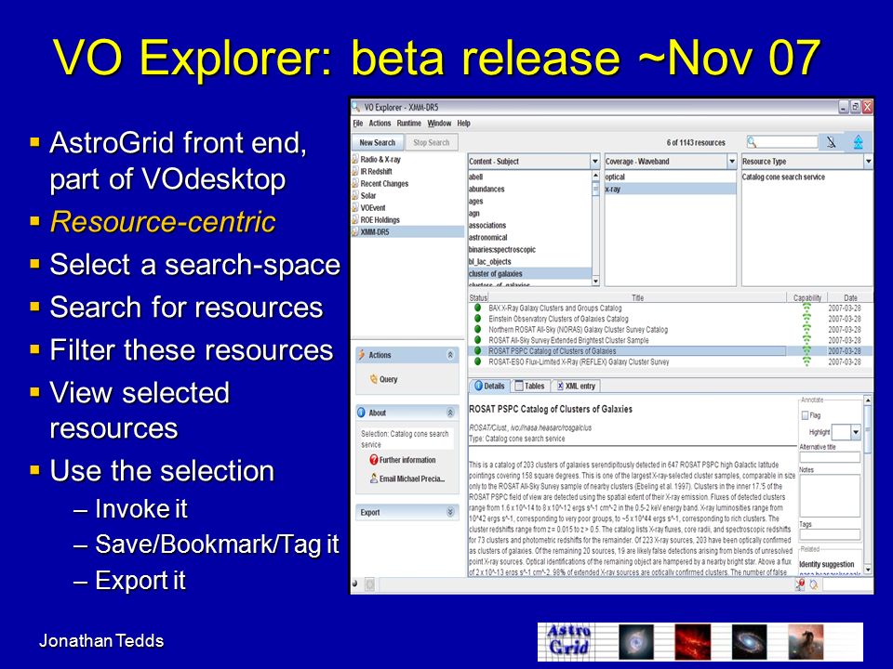This screenshot has height=669, width=893.
Task: Open the File menu
Action: pos(357,123)
